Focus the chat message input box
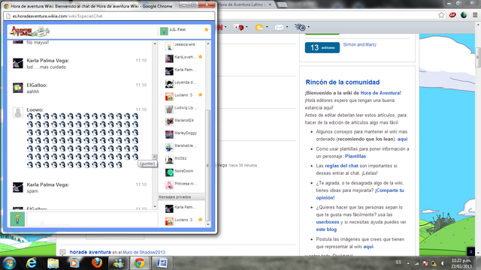 [x=92, y=219]
